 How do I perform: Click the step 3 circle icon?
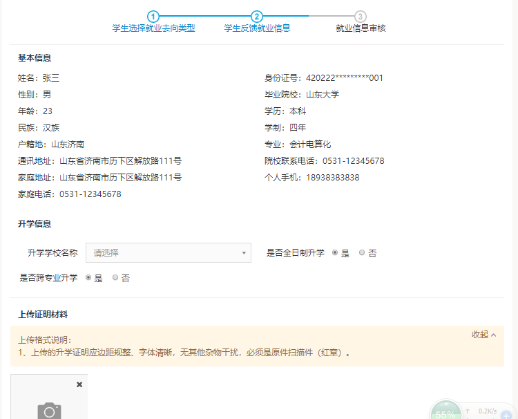click(361, 16)
